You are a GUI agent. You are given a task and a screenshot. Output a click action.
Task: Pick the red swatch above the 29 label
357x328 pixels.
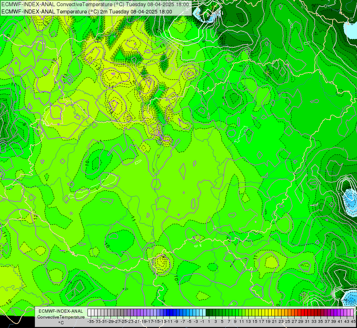(x=299, y=313)
